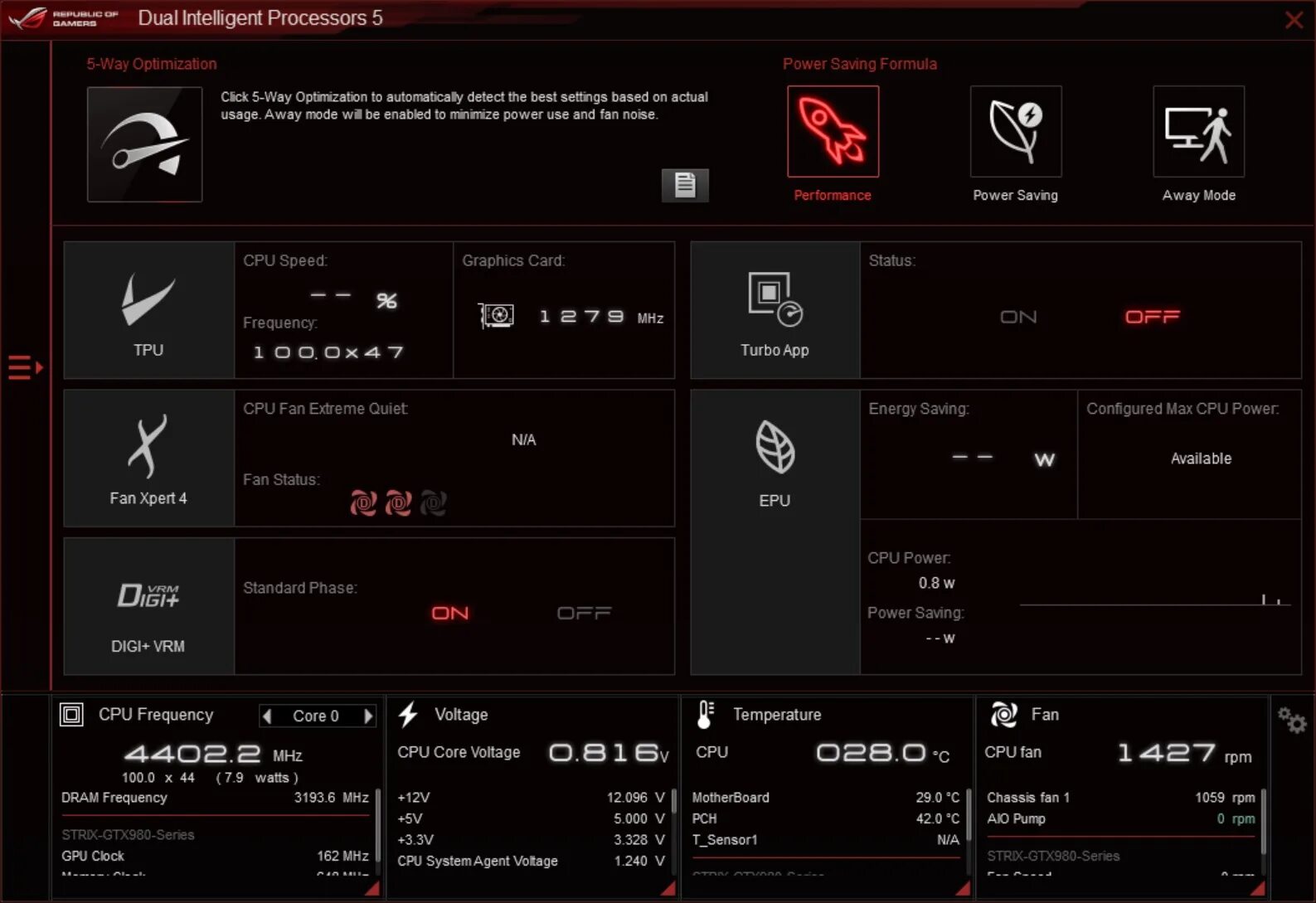Screen dimensions: 1316x903
Task: Click the CPU Frequency chip icon
Action: point(72,715)
